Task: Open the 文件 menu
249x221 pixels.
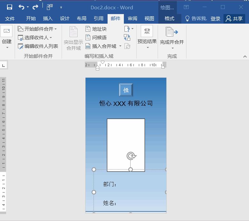Action: click(10, 19)
